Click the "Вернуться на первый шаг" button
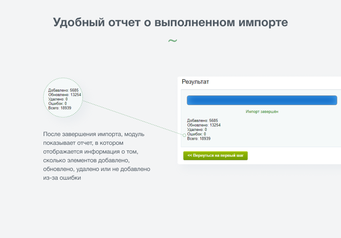This screenshot has width=341, height=238. pos(215,155)
